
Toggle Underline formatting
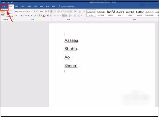click(22, 16)
